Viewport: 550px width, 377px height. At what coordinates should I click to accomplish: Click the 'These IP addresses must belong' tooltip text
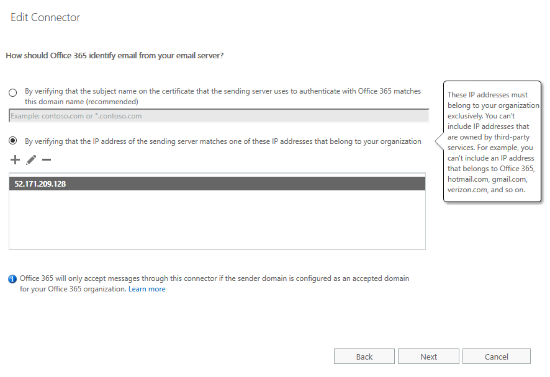pyautogui.click(x=492, y=142)
